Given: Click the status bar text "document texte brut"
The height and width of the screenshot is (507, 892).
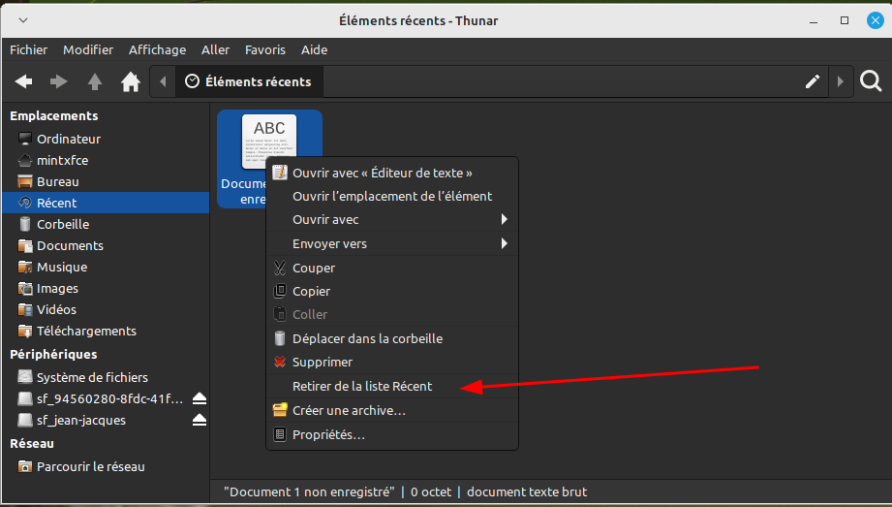Looking at the screenshot, I should [x=527, y=492].
